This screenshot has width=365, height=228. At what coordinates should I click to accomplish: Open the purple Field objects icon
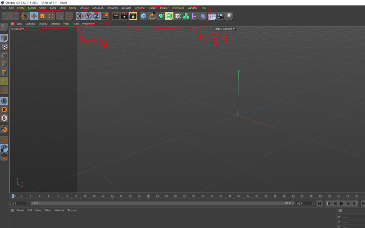(195, 16)
